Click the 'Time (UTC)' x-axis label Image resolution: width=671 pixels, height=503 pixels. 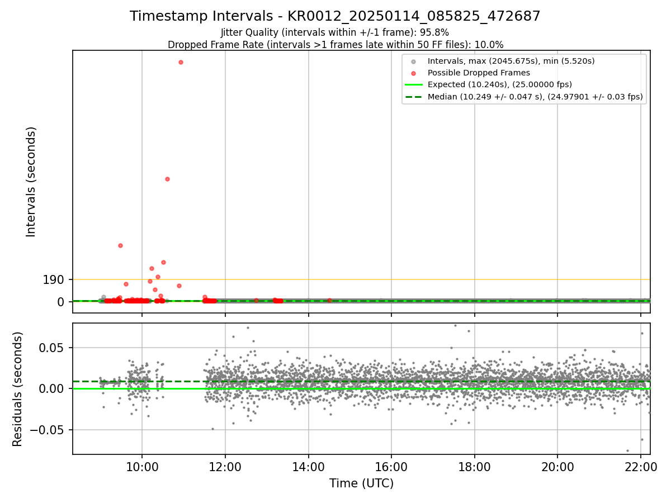361,483
